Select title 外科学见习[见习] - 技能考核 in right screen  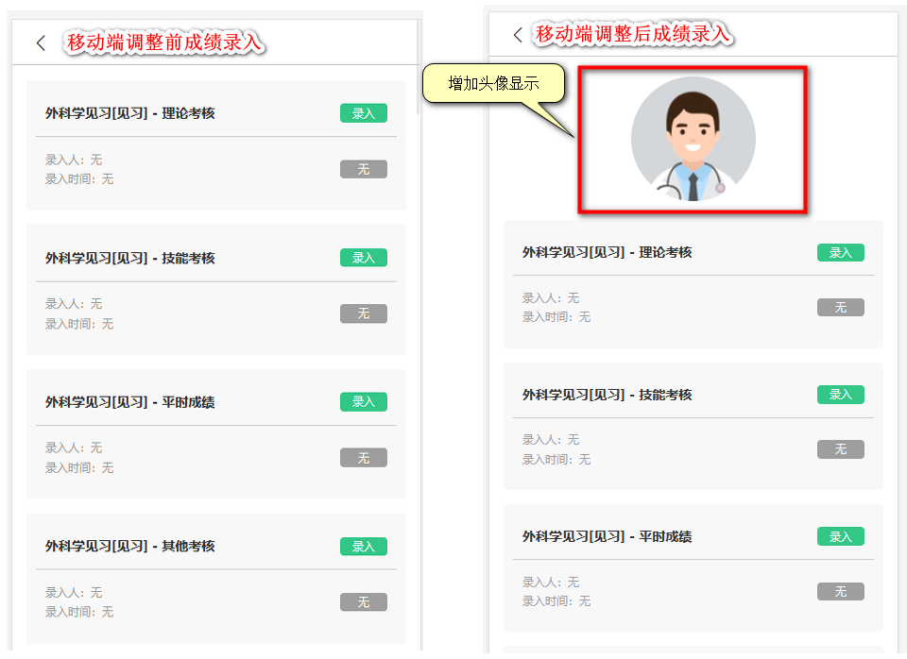pos(608,395)
